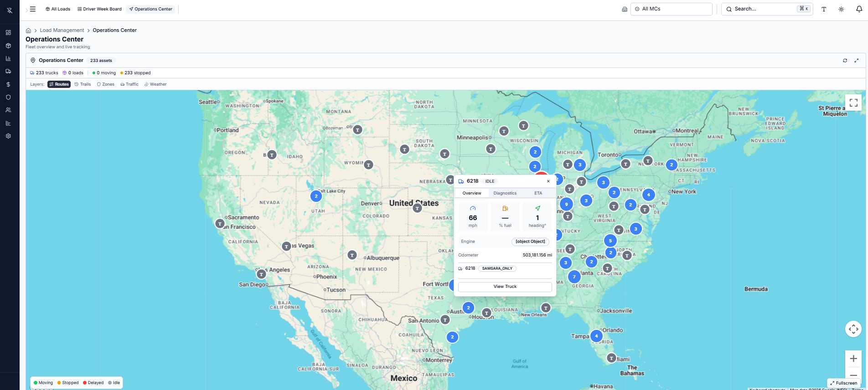This screenshot has width=868, height=390.
Task: Toggle the Routes layer
Action: [x=59, y=84]
